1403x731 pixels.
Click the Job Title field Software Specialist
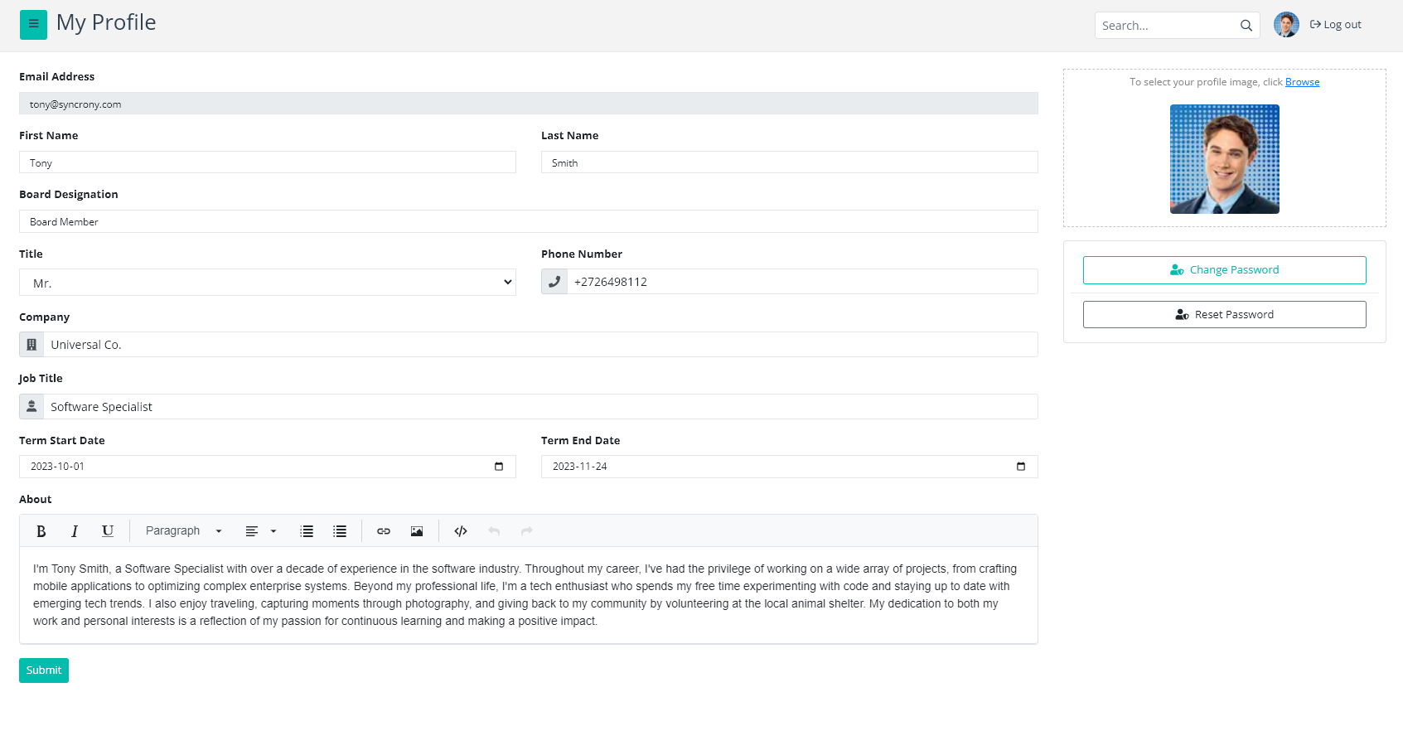click(540, 407)
